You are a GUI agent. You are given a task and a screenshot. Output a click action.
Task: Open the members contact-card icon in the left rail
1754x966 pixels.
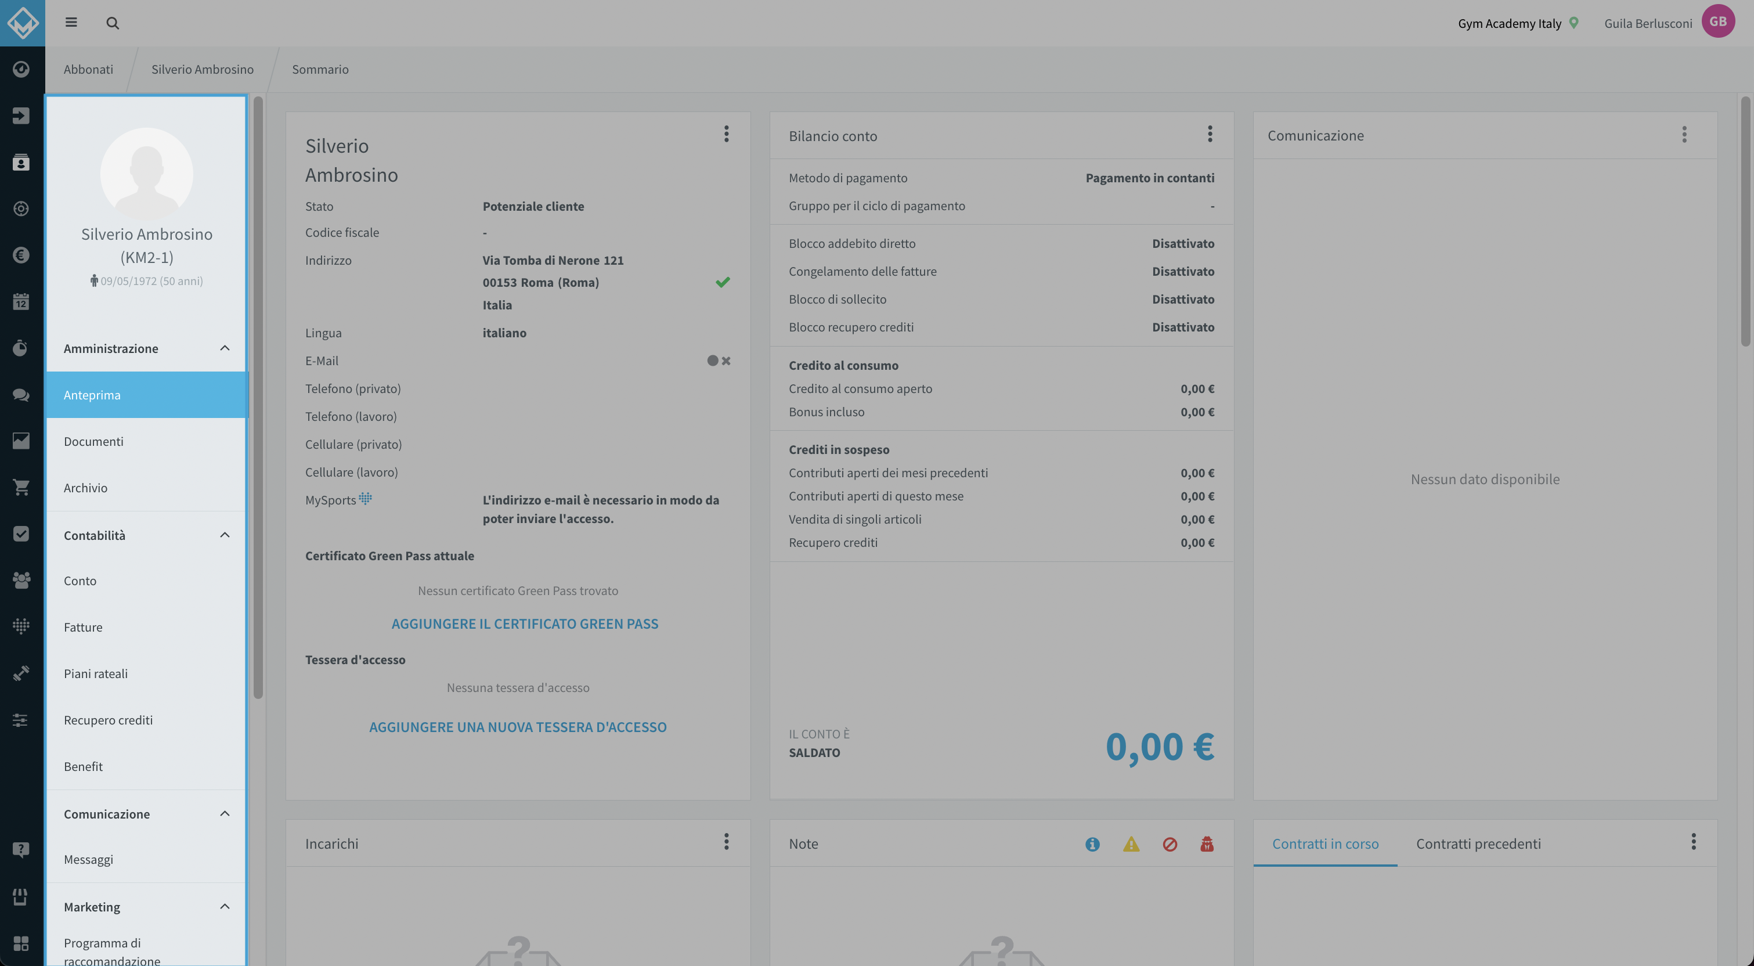[x=21, y=162]
